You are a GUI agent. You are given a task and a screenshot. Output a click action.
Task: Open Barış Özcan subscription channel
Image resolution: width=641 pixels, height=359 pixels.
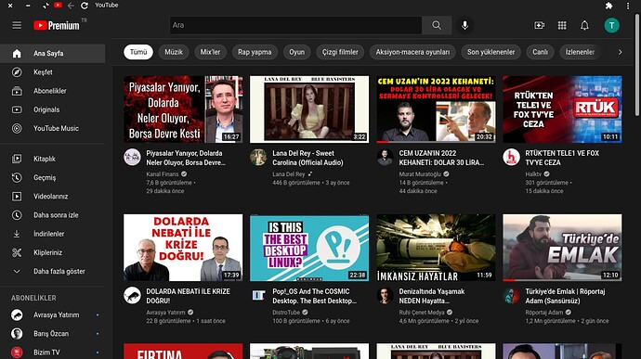tap(53, 334)
